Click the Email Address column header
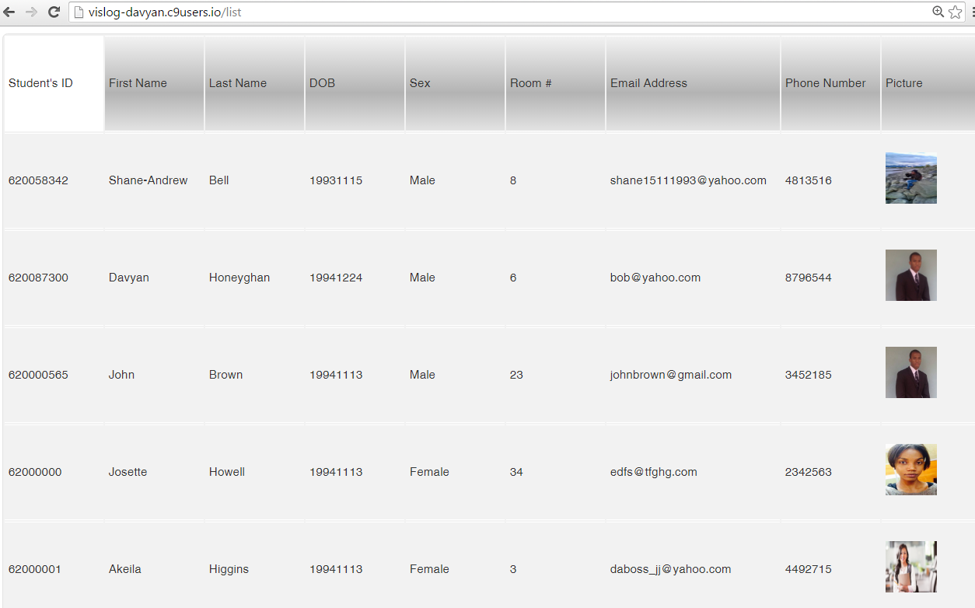975x608 pixels. [693, 83]
